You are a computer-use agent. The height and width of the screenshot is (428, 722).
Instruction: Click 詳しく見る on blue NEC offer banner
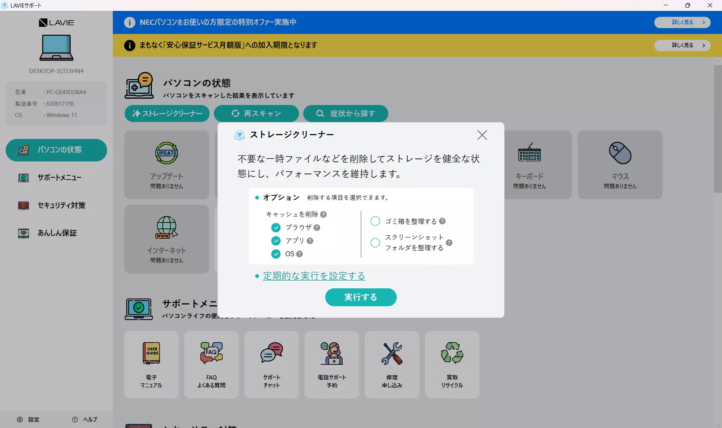(682, 22)
